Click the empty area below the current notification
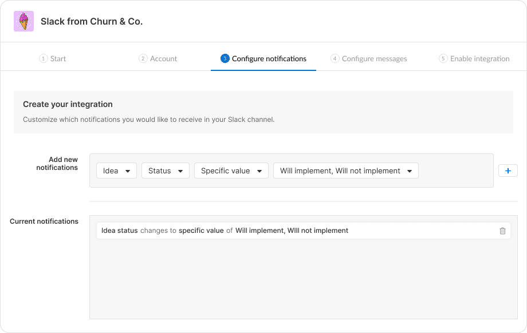Screen dimensions: 527x333 tap(303, 280)
